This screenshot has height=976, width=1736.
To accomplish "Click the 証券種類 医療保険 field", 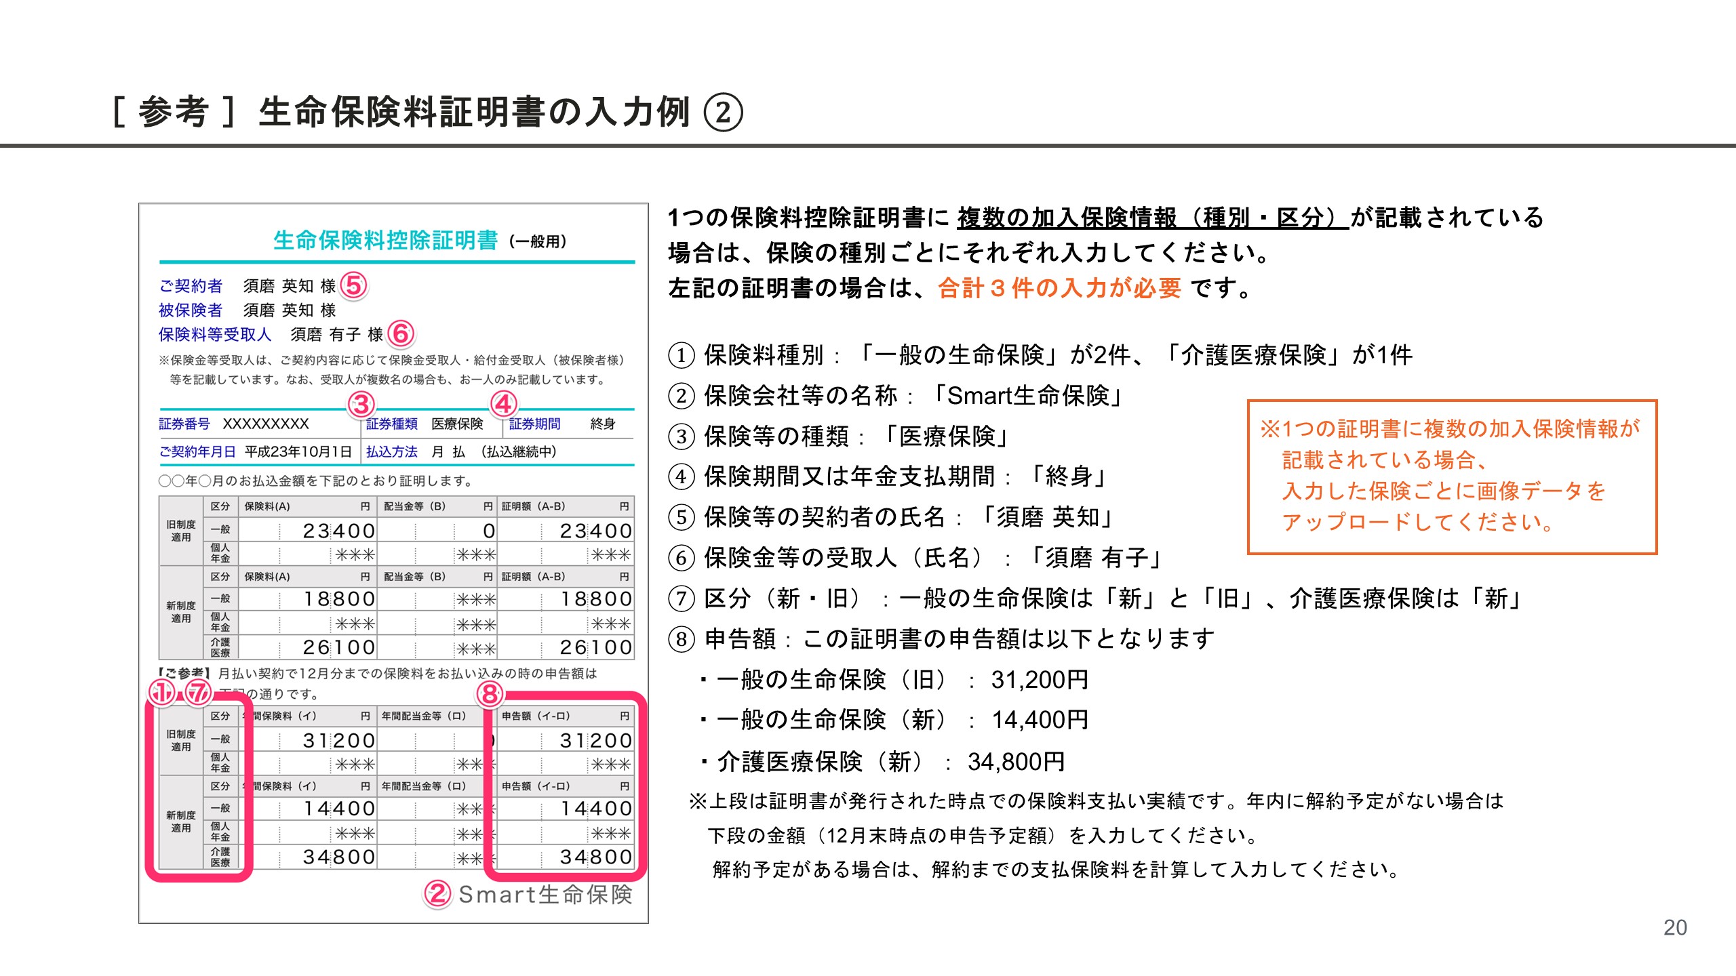I will (x=425, y=424).
